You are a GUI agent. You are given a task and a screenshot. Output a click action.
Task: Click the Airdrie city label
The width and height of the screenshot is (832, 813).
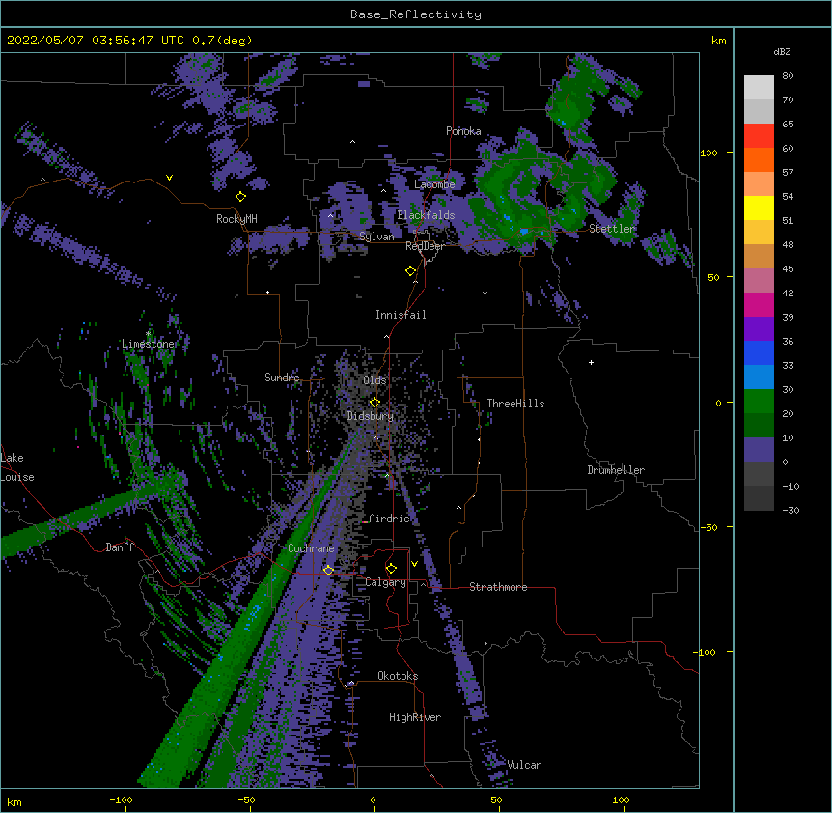pyautogui.click(x=390, y=519)
